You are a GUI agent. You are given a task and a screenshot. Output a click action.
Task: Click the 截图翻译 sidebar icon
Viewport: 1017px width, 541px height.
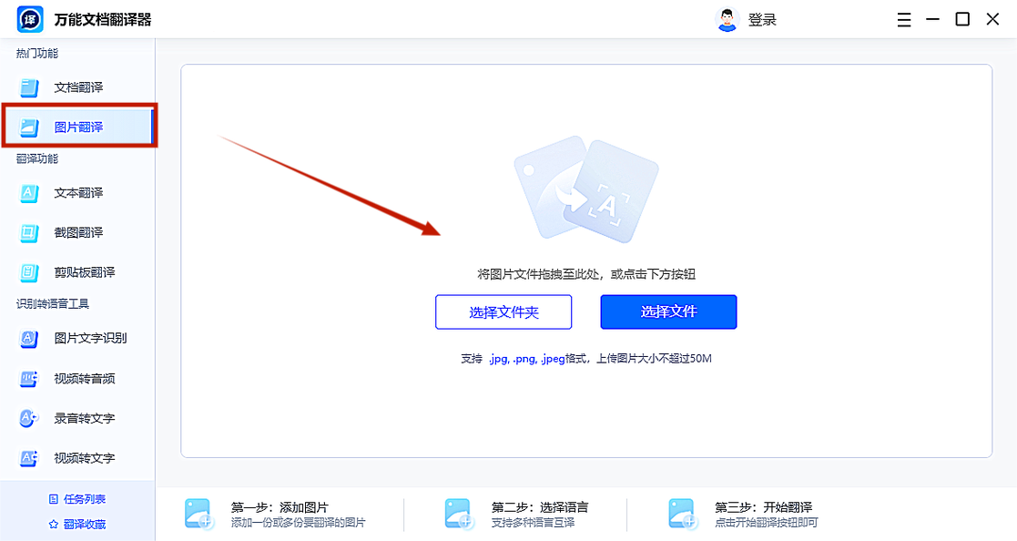[x=29, y=233]
